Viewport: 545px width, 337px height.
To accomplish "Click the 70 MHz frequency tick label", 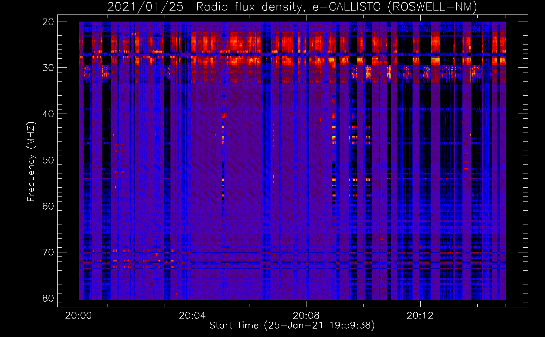I will pos(48,252).
